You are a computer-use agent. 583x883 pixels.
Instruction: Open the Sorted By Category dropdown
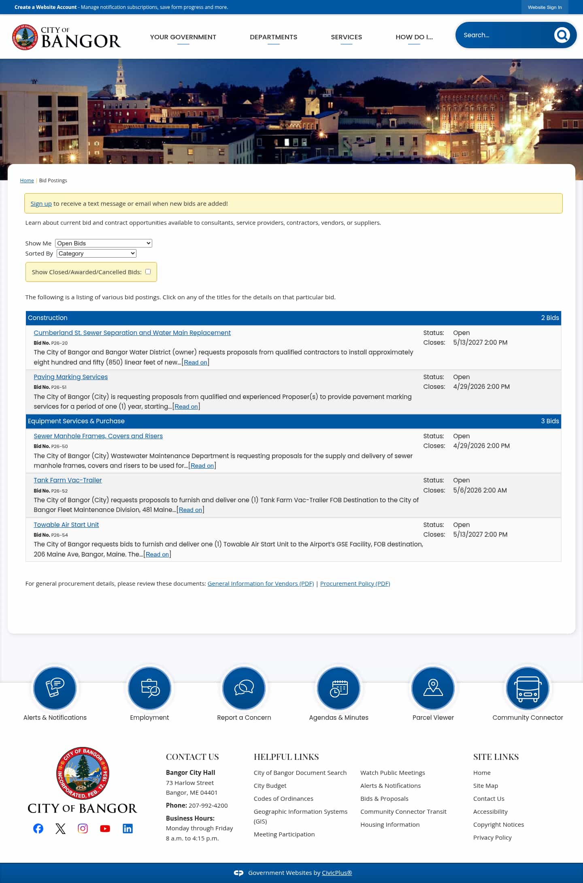click(96, 253)
